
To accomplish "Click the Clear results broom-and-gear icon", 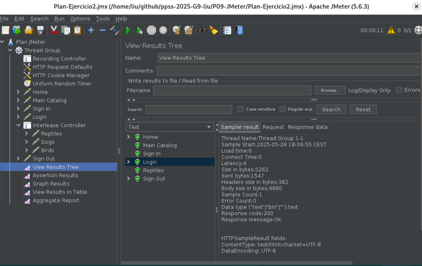I will [176, 30].
